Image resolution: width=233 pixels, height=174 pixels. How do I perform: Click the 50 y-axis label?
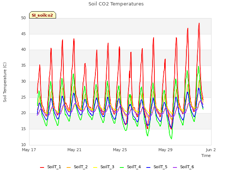[23, 18]
